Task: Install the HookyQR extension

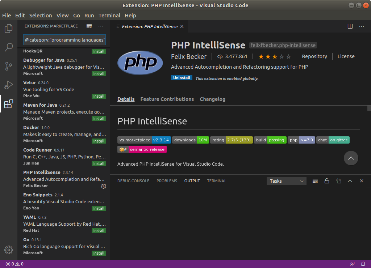Action: pyautogui.click(x=99, y=51)
